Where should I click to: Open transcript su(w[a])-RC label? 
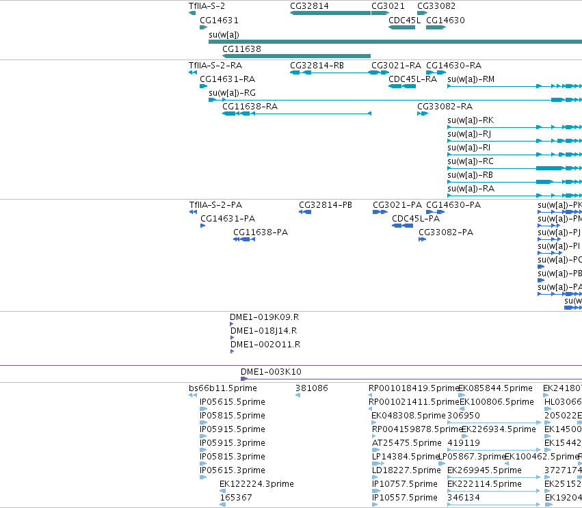pos(471,162)
